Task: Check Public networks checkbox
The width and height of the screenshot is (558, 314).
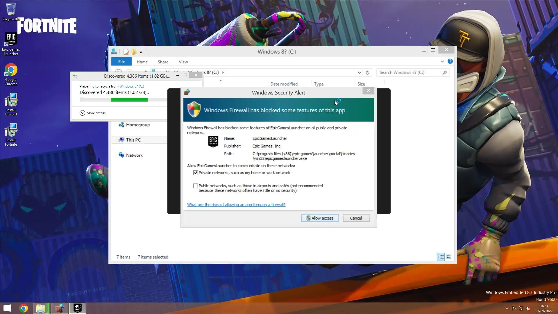Action: click(196, 186)
